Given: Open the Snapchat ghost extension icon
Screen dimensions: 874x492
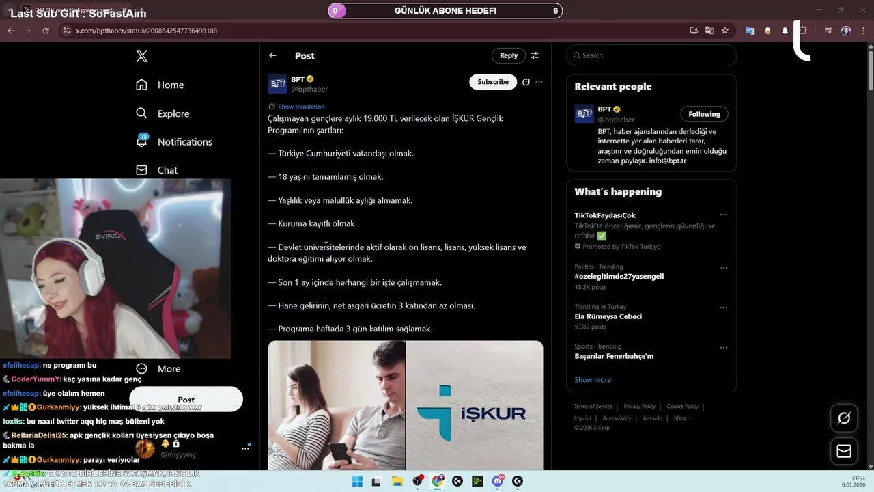Looking at the screenshot, I should 785,31.
